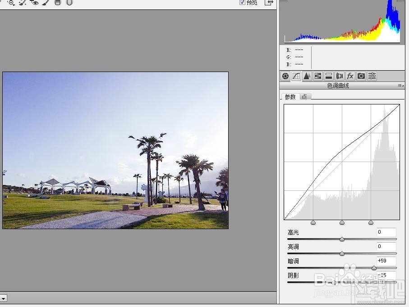Open the 基本 (Basic) panel icon
Screen dimensions: 409x307
285,76
